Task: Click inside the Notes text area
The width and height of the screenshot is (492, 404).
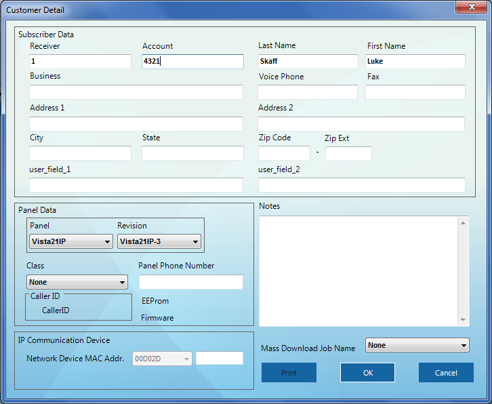Action: (358, 271)
